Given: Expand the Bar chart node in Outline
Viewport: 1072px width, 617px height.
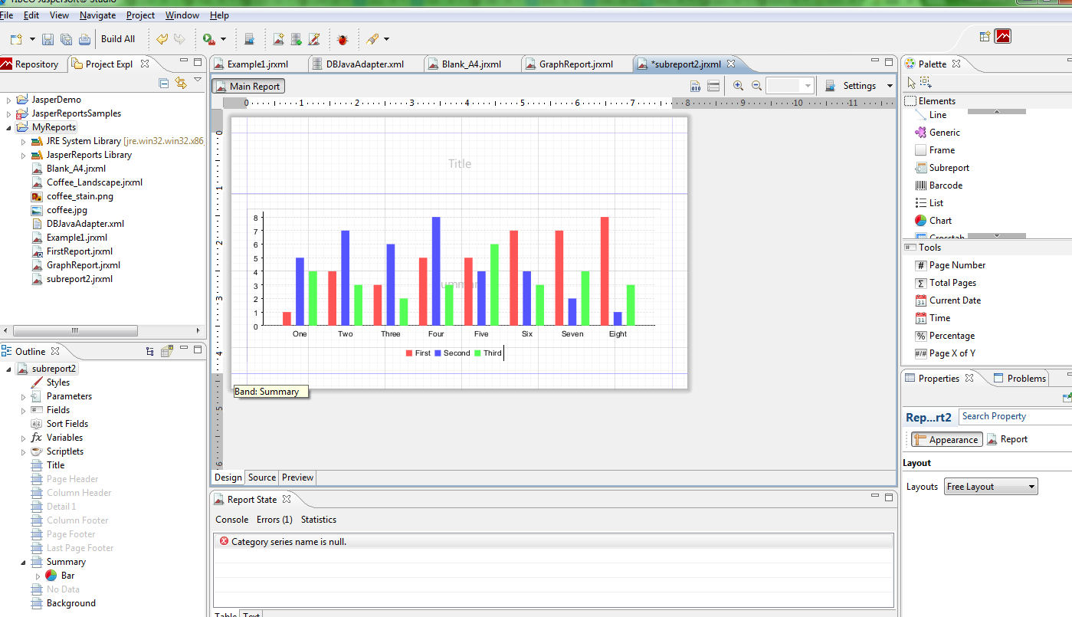Looking at the screenshot, I should click(x=38, y=576).
